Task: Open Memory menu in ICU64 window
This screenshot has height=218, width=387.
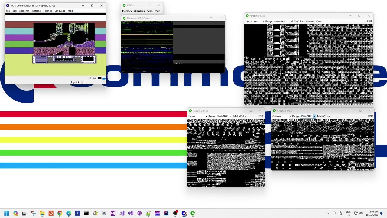Action: click(x=127, y=11)
